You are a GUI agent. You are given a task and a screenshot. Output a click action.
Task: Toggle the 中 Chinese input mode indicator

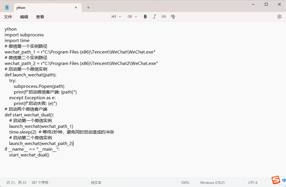click(x=284, y=180)
